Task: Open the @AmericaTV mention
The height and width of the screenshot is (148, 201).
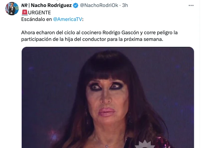Action: pos(67,19)
